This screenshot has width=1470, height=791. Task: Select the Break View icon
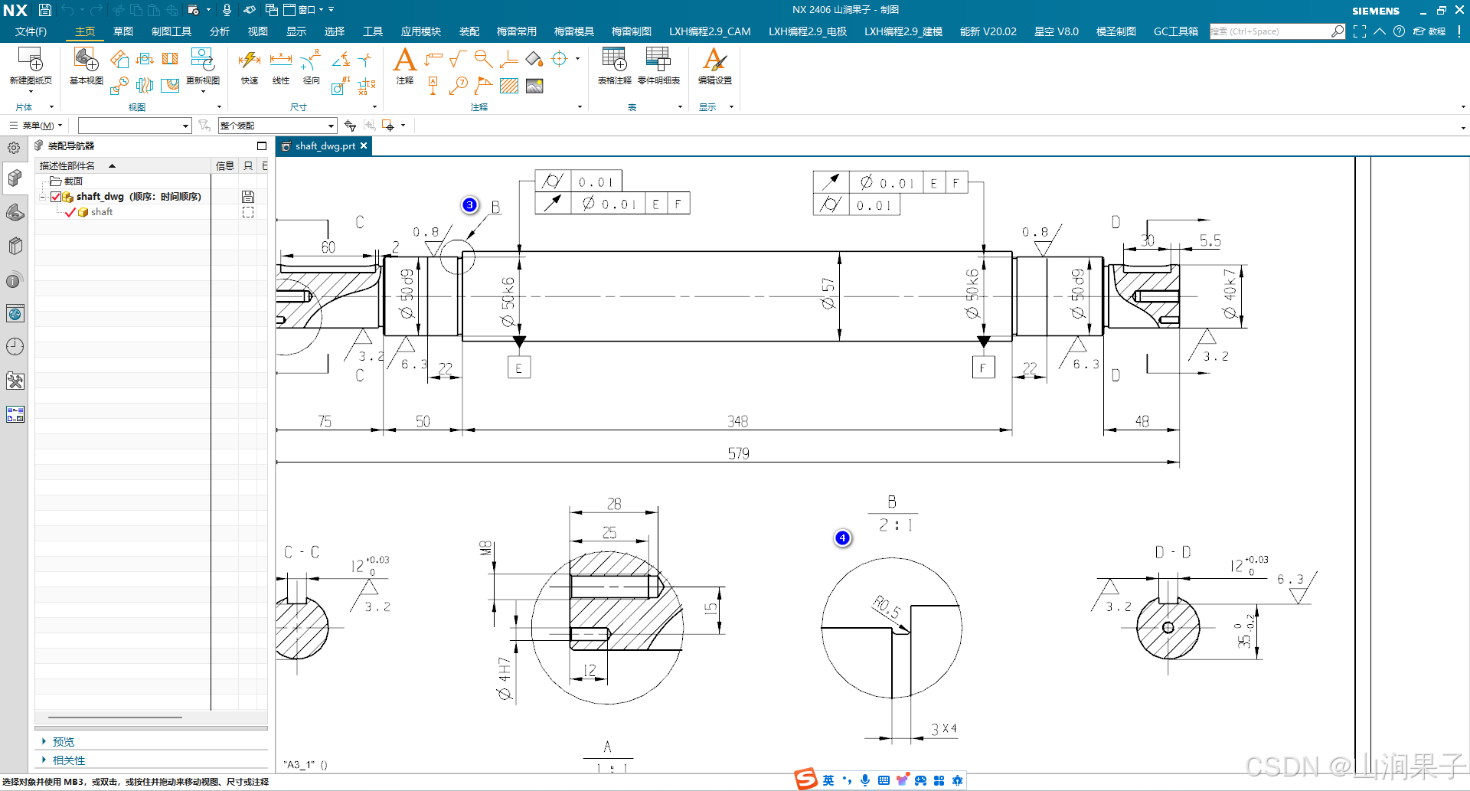(144, 86)
